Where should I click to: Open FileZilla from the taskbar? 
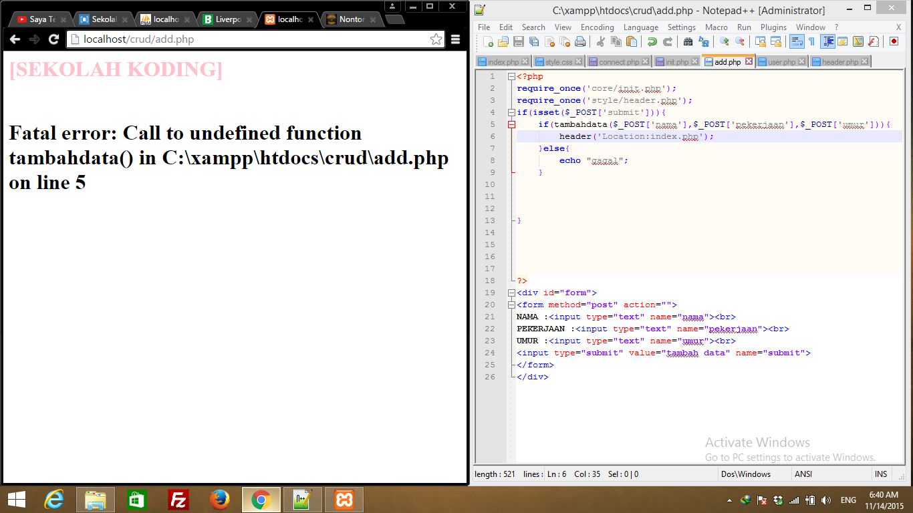(x=178, y=500)
